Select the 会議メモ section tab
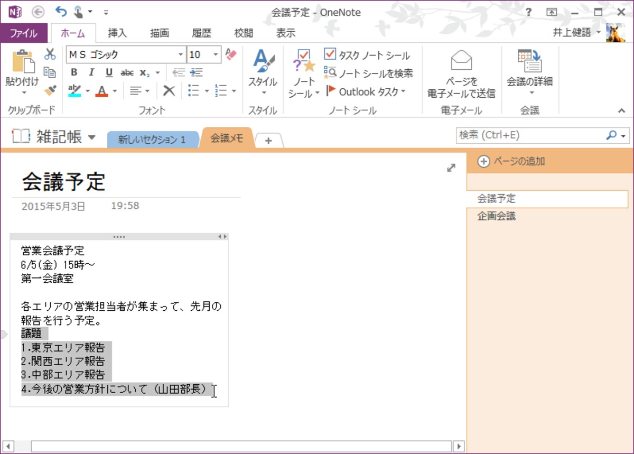 227,138
